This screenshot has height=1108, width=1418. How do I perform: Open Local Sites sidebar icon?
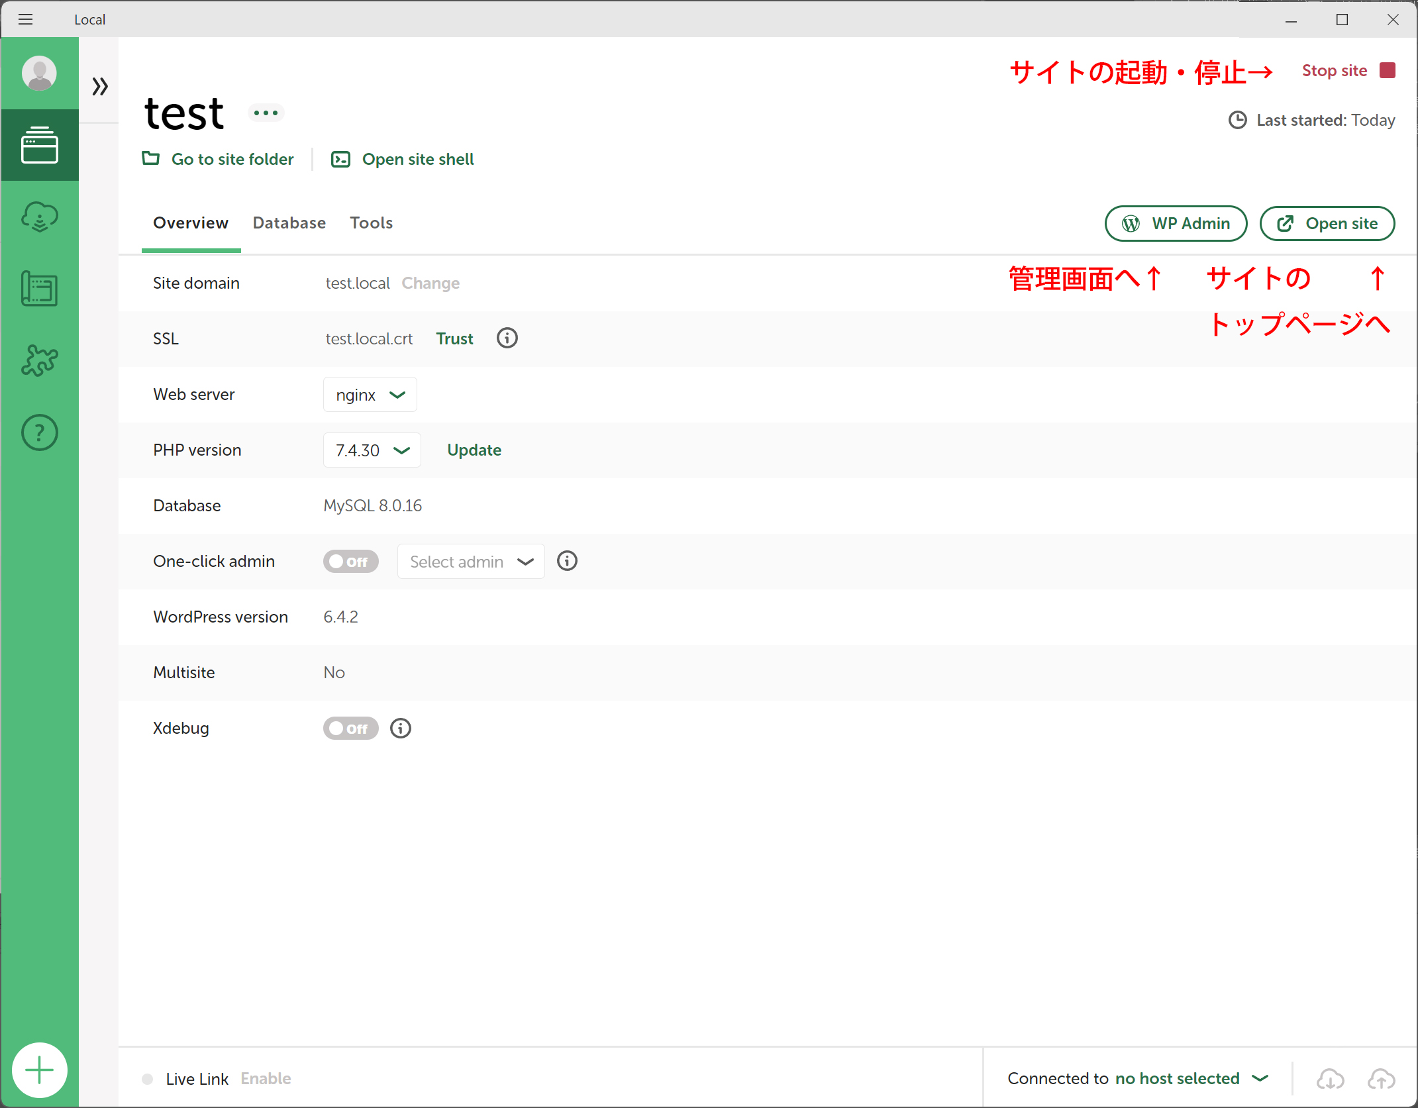click(x=40, y=144)
